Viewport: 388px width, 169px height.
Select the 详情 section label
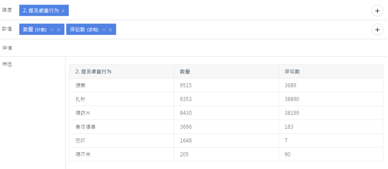point(7,48)
